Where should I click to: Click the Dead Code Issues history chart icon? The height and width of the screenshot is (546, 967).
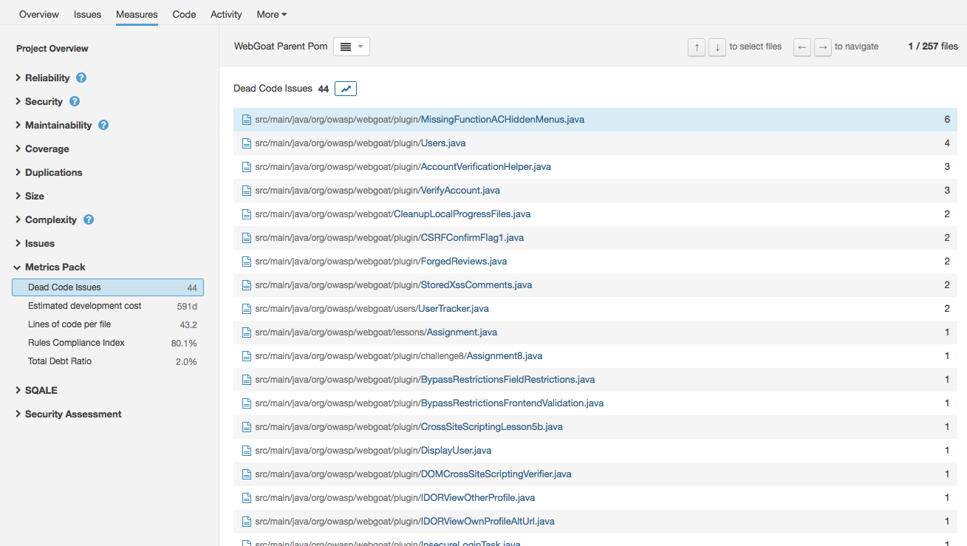346,89
